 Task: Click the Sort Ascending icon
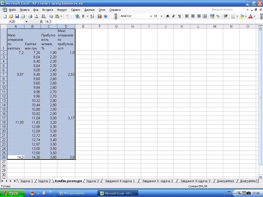92,16
